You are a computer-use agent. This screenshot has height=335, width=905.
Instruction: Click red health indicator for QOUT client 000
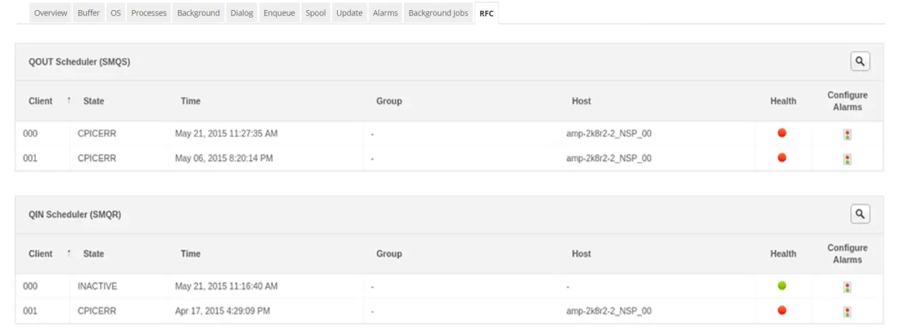coord(782,133)
